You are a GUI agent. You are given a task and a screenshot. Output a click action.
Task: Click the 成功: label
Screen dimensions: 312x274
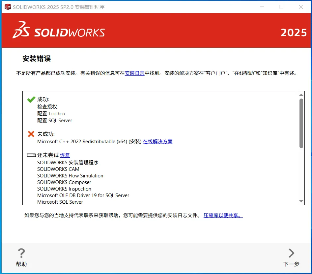tap(43, 99)
